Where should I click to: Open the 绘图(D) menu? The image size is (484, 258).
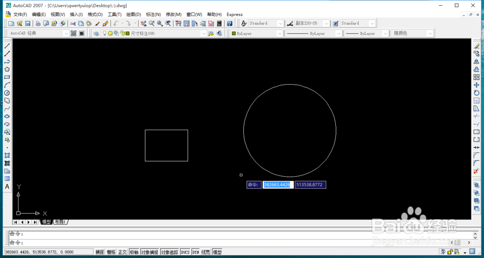coord(134,15)
